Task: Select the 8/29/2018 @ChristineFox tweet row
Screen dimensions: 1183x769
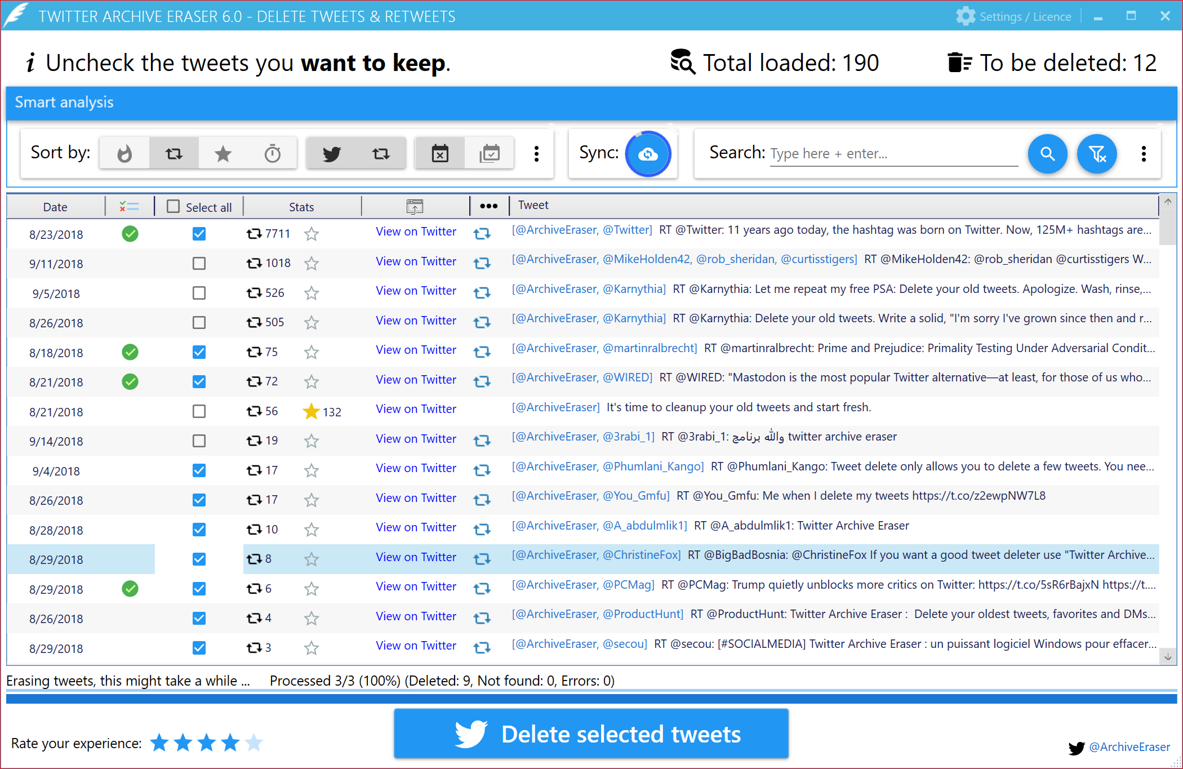Action: coord(583,559)
